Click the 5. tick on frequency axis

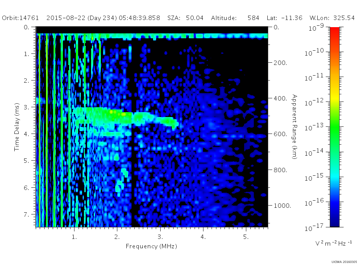pyautogui.click(x=246, y=237)
